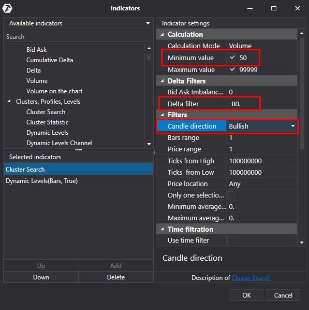The height and width of the screenshot is (310, 309).
Task: Click indicator list scroll down arrow
Action: click(149, 144)
